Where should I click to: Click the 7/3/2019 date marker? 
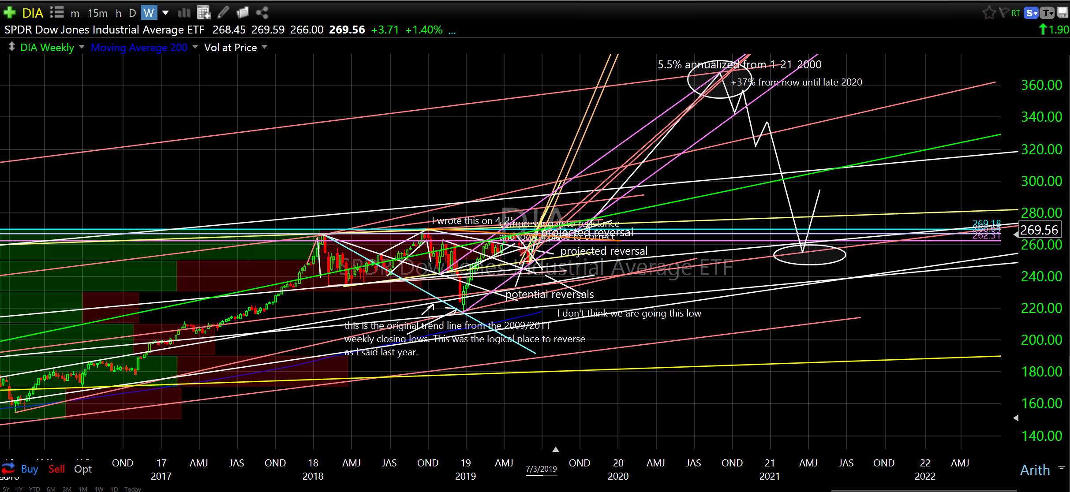click(x=541, y=469)
